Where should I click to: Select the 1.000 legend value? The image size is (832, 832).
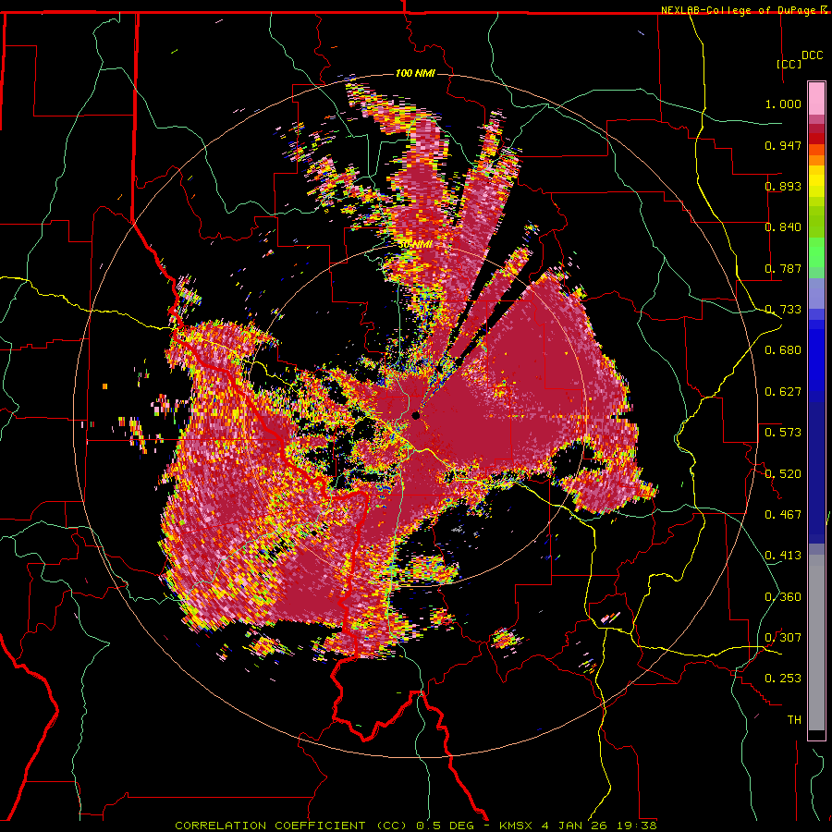tap(783, 104)
